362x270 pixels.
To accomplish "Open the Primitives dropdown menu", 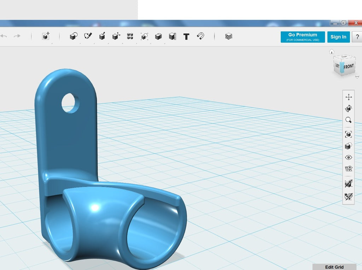I will pos(74,36).
